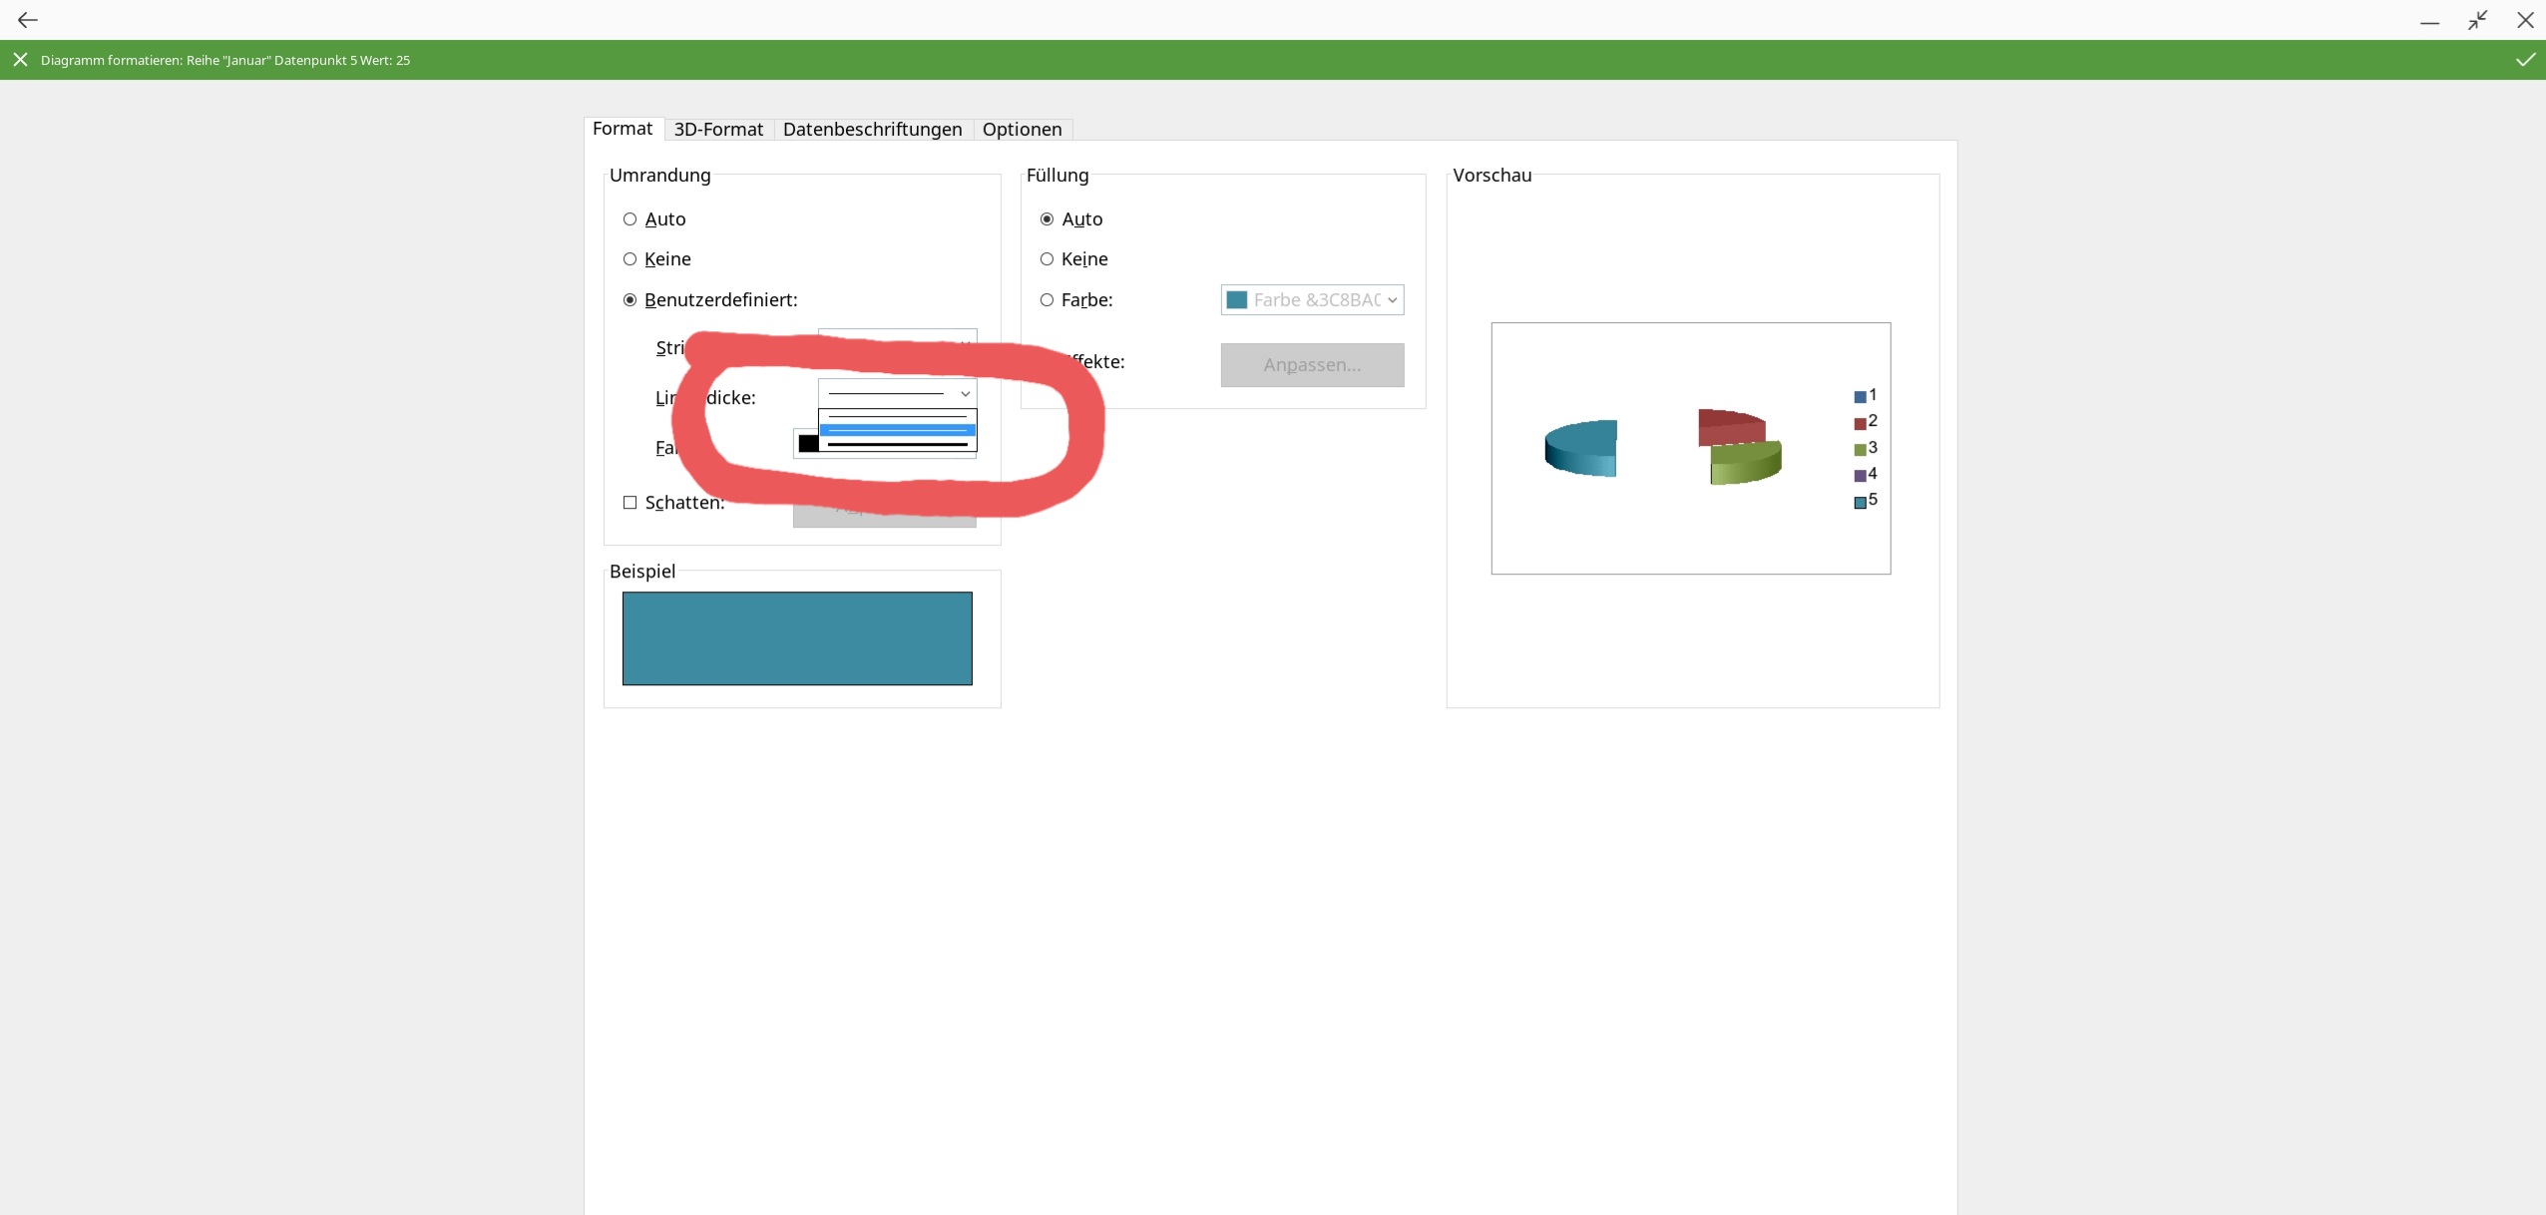Click the red pie slice in preview
Screen dimensions: 2546x1215
click(x=1731, y=426)
